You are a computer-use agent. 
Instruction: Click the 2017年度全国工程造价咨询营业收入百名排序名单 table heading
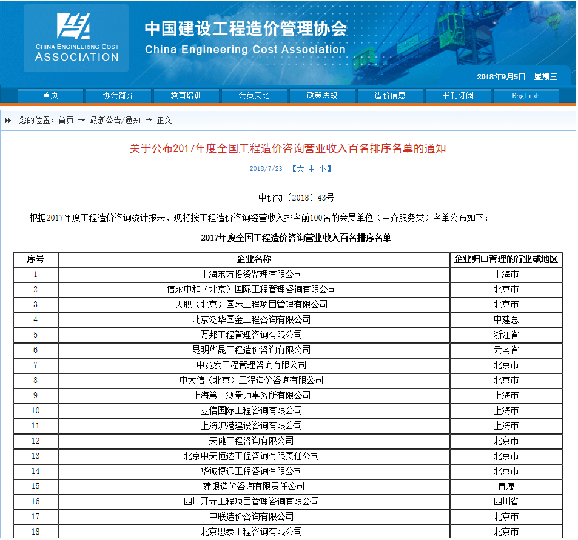[x=296, y=238]
